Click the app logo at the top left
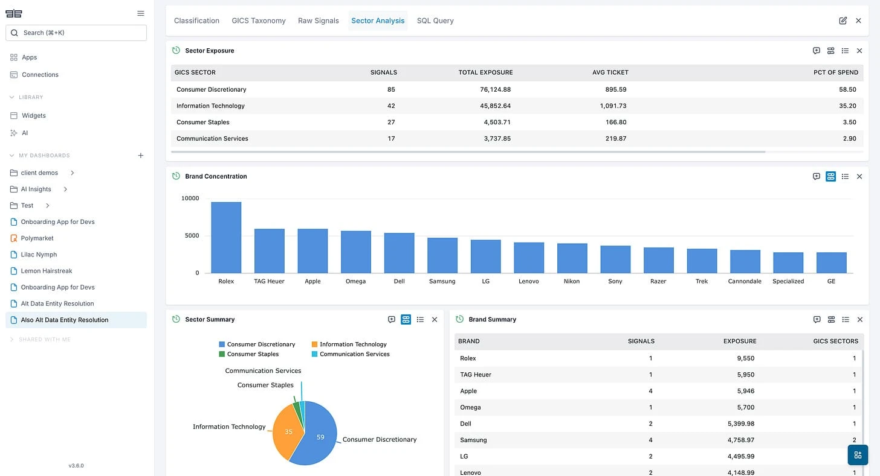The width and height of the screenshot is (880, 476). point(13,13)
